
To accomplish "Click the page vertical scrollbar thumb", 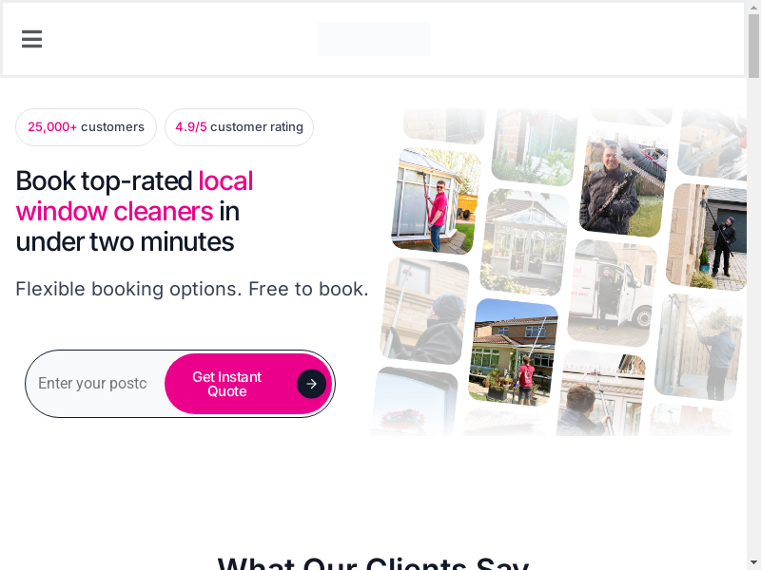I will [x=753, y=46].
